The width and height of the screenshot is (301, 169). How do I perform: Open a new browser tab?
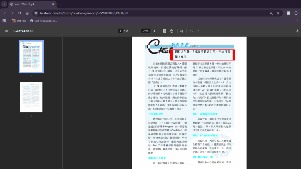point(61,4)
